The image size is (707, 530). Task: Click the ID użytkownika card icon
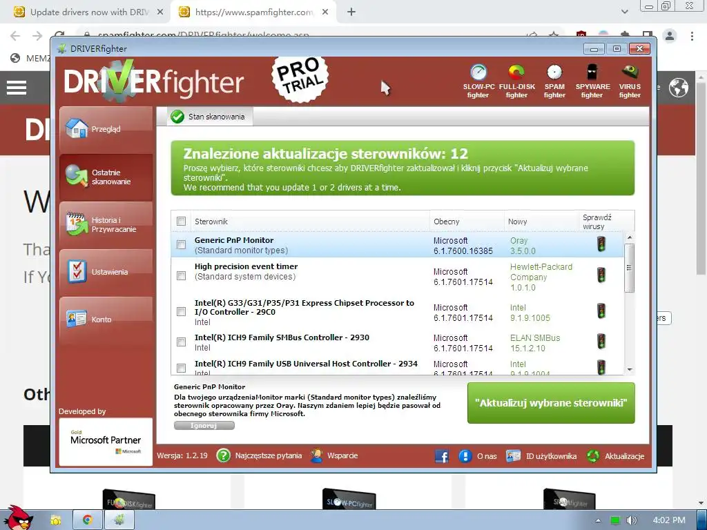coord(513,456)
